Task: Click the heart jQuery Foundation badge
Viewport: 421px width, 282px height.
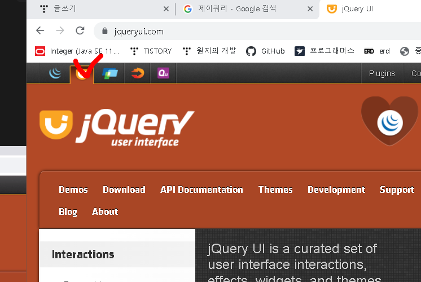Action: coord(389,121)
